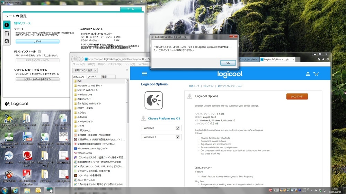The width and height of the screenshot is (346, 194).
Task: Click the account user icon on Logicool site
Action: tap(308, 74)
